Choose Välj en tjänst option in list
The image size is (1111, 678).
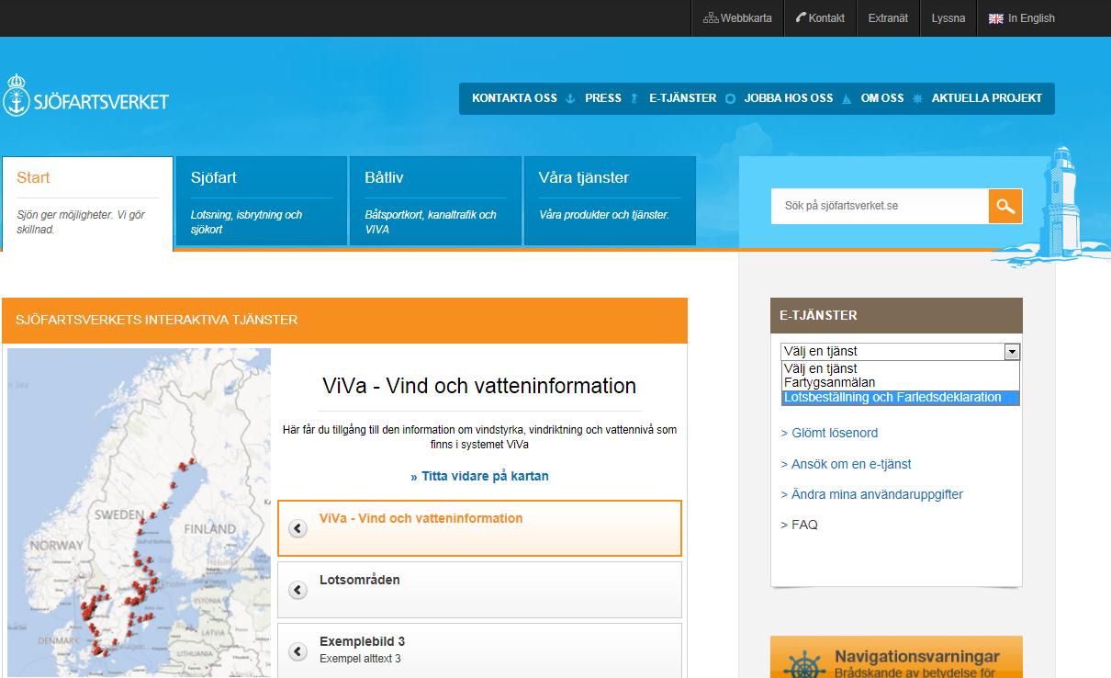click(901, 368)
